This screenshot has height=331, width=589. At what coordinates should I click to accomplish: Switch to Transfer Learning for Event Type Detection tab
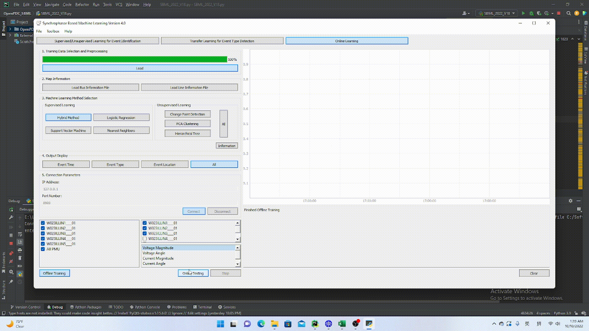point(222,41)
